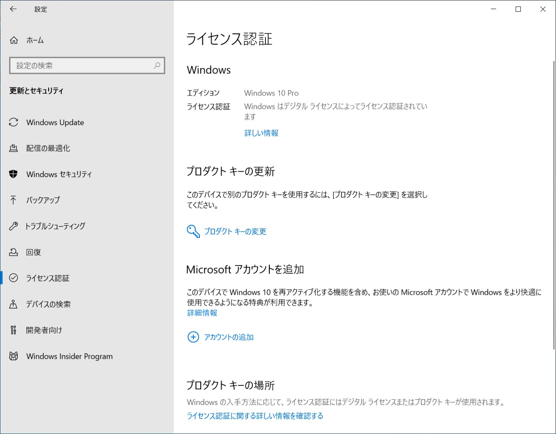Select the Windows セキュリティ shield icon
Screen dimensions: 556x434
[x=13, y=174]
